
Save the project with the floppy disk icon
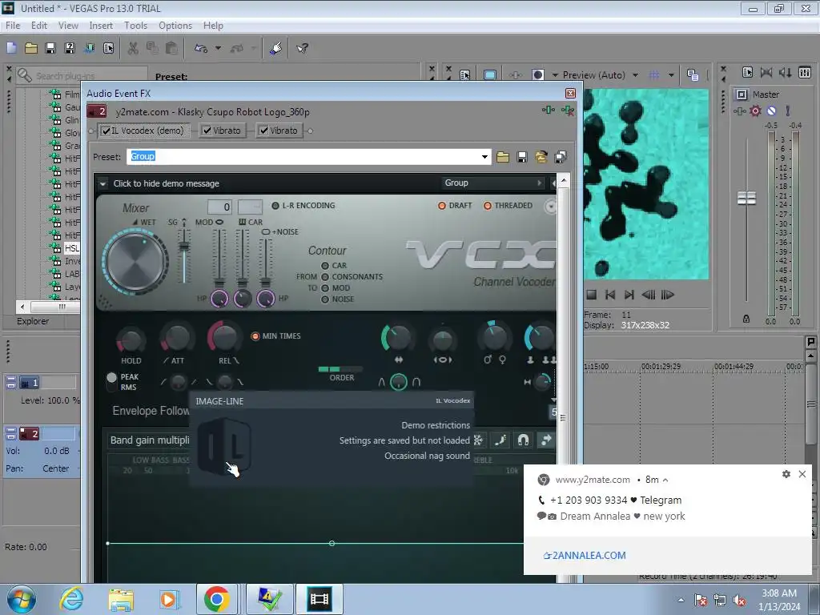point(50,48)
